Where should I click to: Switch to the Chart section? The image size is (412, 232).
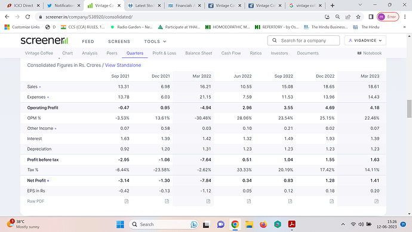(x=67, y=53)
